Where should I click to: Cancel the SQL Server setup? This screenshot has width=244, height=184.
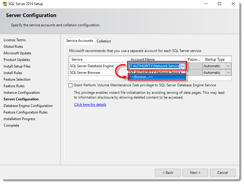click(223, 173)
